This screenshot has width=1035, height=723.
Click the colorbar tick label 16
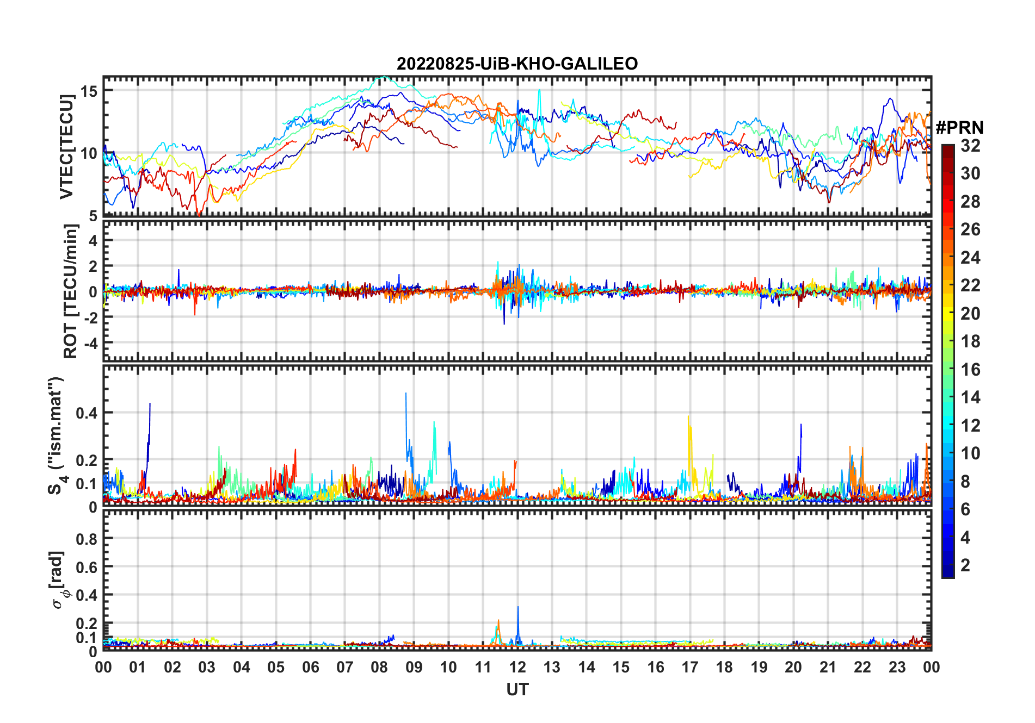[x=970, y=370]
